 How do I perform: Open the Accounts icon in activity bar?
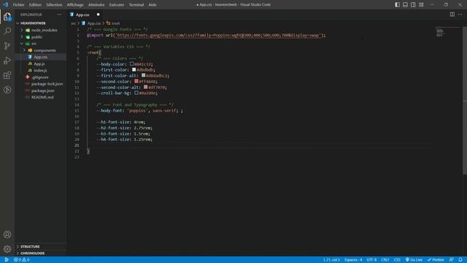(7, 235)
